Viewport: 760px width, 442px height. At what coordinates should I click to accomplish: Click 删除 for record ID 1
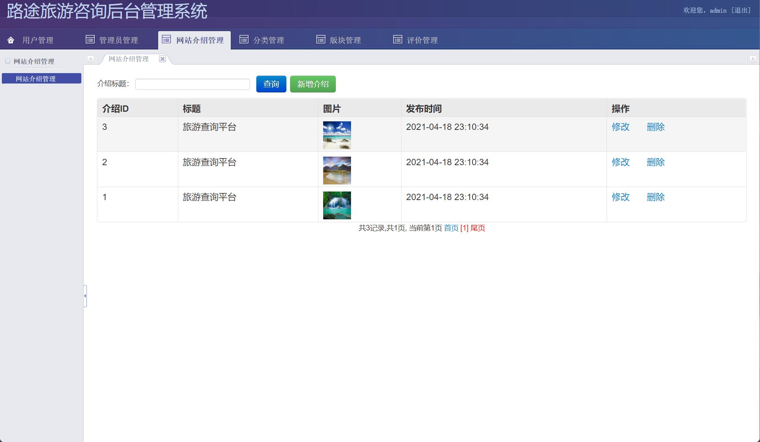pyautogui.click(x=656, y=197)
